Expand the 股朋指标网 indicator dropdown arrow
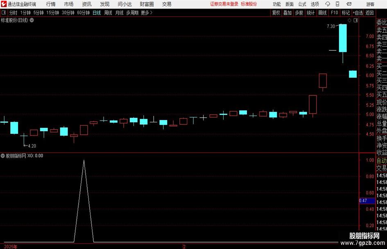387x249 pixels. tap(3, 155)
